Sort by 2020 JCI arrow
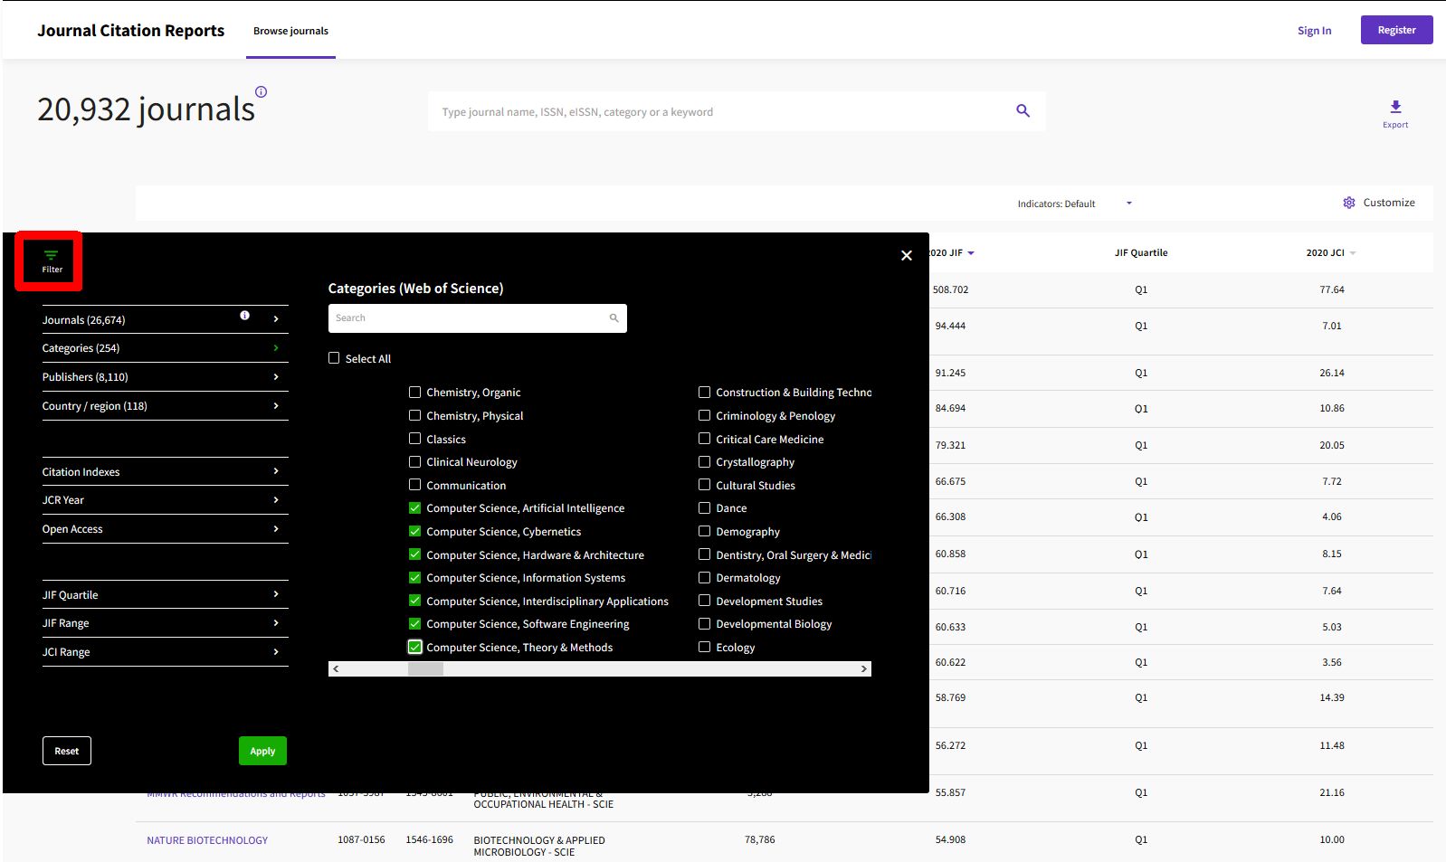 tap(1353, 253)
